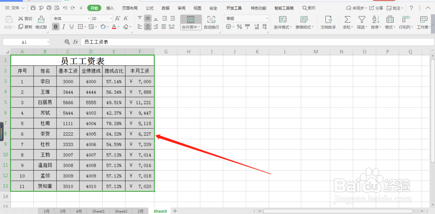Switch to the Insert (插入) ribbon tab

pos(110,8)
